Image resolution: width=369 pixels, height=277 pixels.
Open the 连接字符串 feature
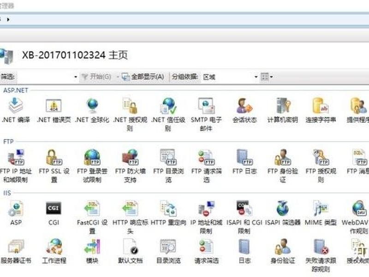point(321,111)
